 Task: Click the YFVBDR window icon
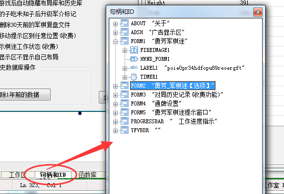coord(125,130)
